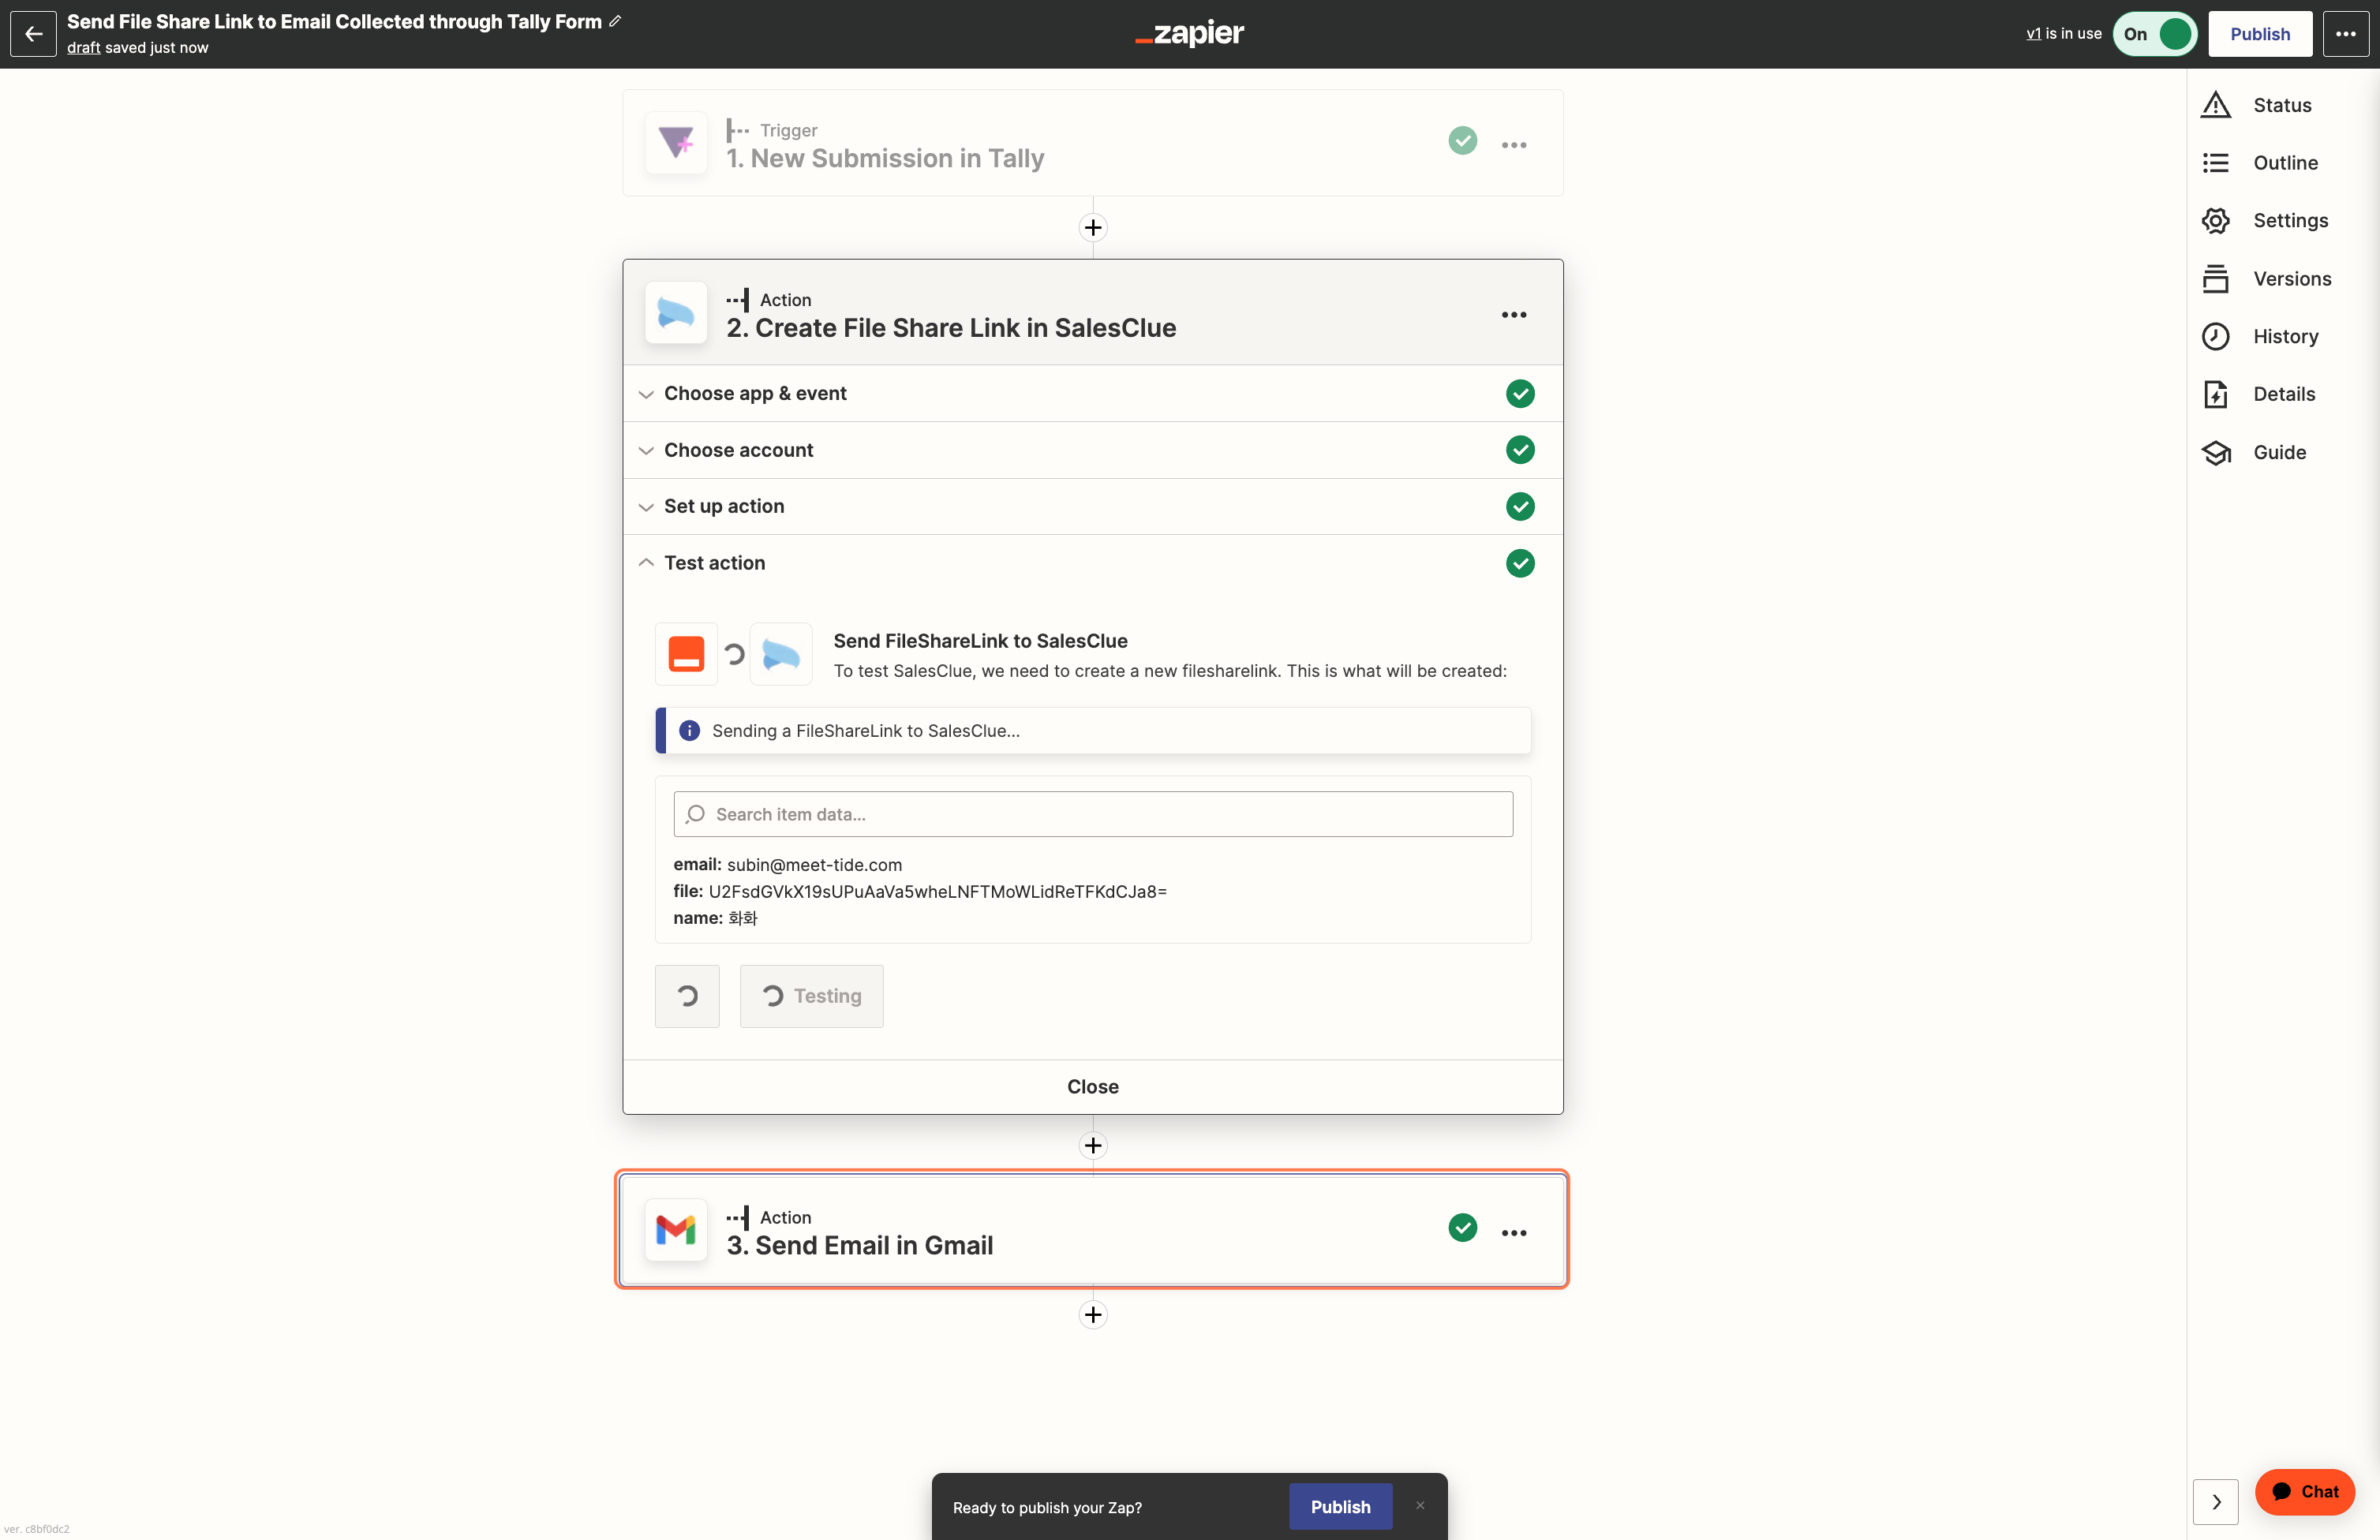The height and width of the screenshot is (1540, 2380).
Task: Open three-dot menu of Tally trigger step
Action: (1513, 145)
